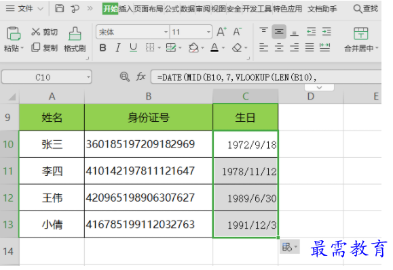Click the cell borders icon
The width and height of the screenshot is (393, 270).
coord(150,47)
